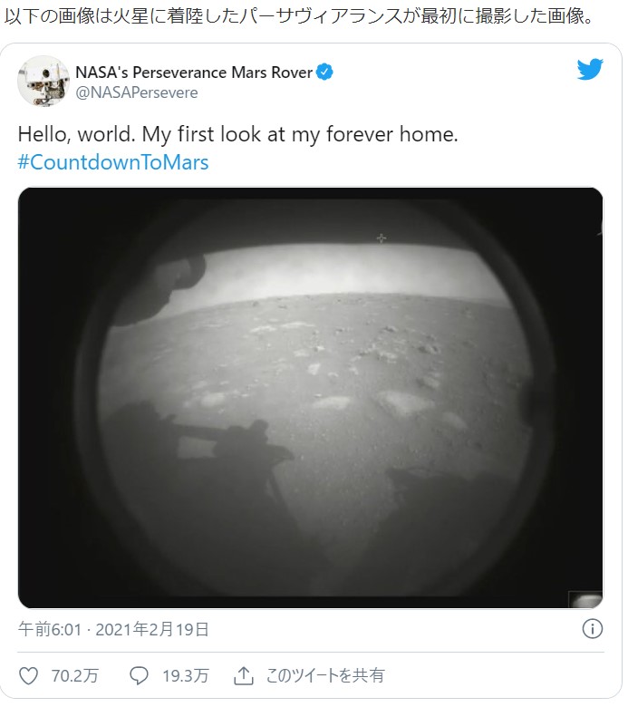The image size is (628, 707).
Task: Like the tweet with heart icon
Action: (x=28, y=675)
